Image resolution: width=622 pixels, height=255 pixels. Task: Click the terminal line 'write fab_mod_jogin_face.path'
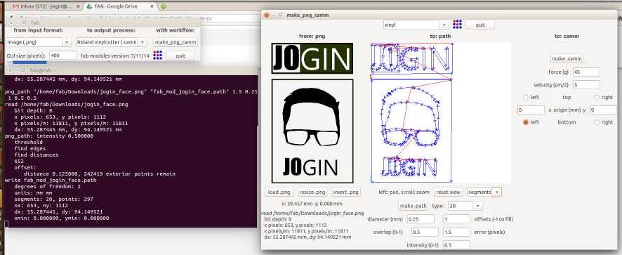[x=51, y=181]
